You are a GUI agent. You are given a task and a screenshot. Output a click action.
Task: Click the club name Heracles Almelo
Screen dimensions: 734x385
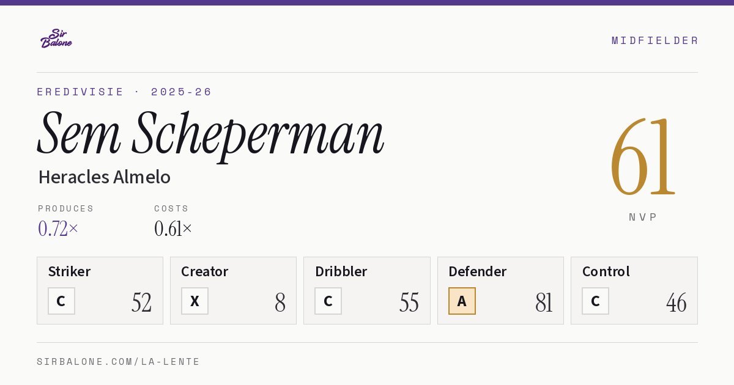tap(104, 177)
